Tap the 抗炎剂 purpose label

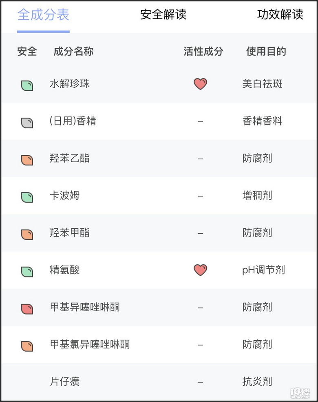257,382
